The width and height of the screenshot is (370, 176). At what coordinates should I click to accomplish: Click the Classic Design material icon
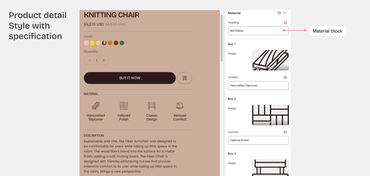(x=152, y=106)
